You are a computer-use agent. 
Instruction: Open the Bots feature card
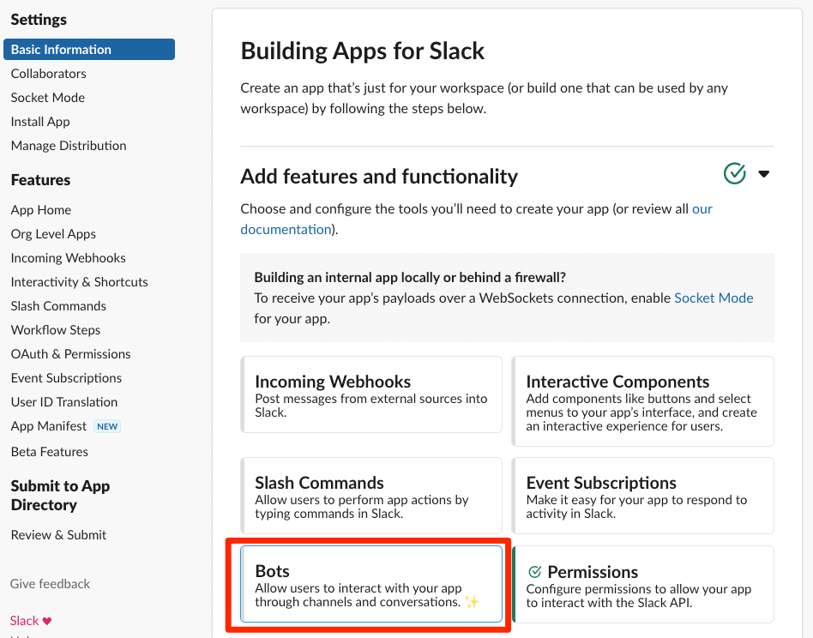point(371,584)
